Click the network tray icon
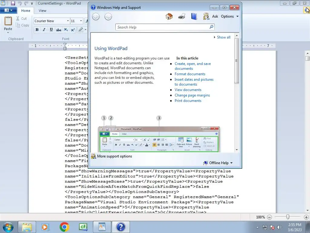The height and width of the screenshot is (233, 310). [265, 227]
